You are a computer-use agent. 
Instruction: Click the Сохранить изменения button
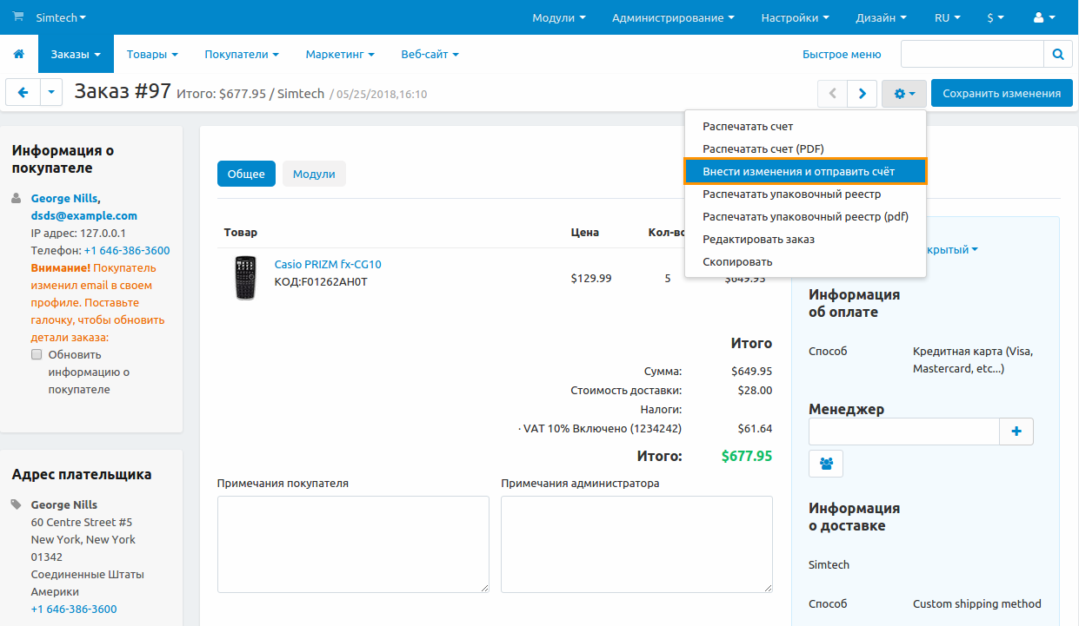point(1002,93)
